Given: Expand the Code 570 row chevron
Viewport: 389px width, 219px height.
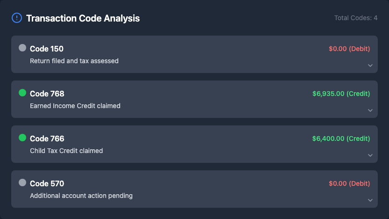Looking at the screenshot, I should (x=370, y=200).
